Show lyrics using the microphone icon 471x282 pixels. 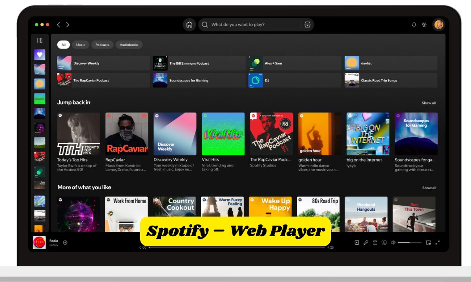[366, 242]
